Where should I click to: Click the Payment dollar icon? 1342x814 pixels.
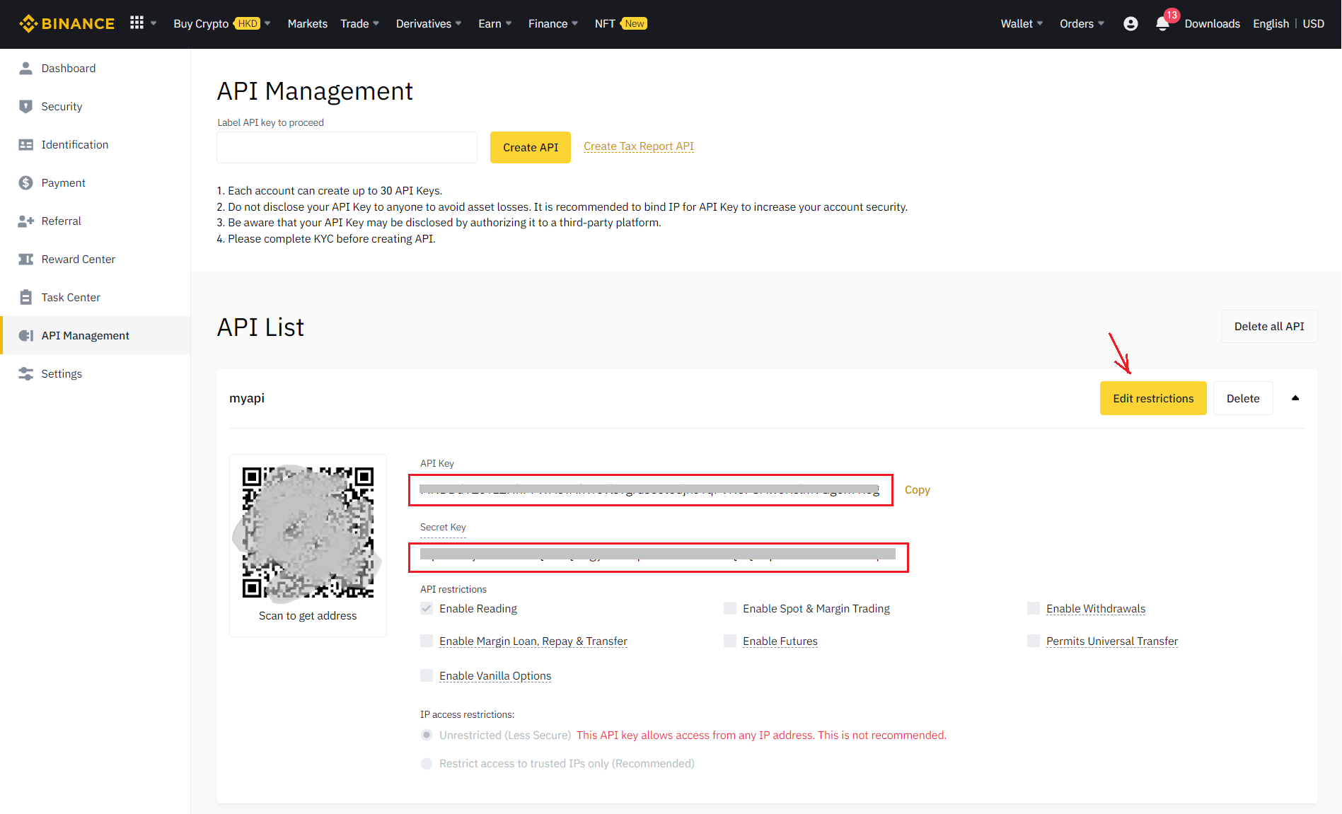[26, 182]
